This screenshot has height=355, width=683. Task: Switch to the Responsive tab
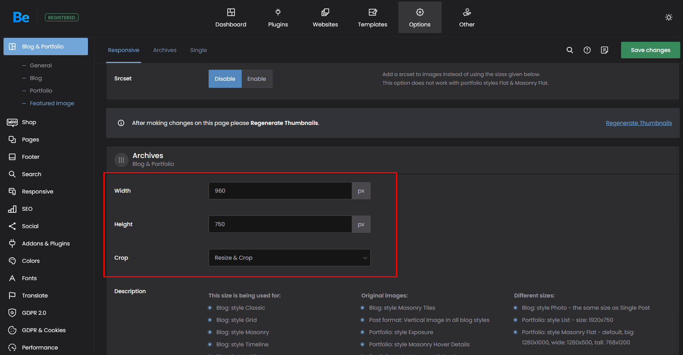tap(123, 50)
